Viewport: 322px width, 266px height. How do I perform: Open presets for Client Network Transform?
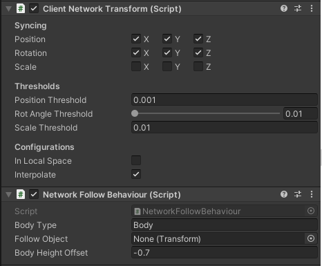pyautogui.click(x=298, y=9)
